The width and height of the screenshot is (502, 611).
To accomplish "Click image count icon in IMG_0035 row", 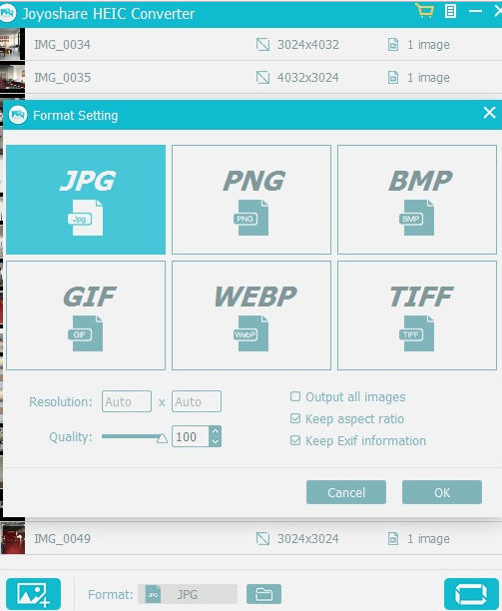I will coord(393,77).
